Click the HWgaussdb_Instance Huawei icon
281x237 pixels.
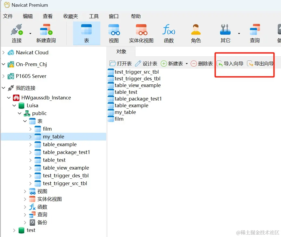tap(16, 98)
